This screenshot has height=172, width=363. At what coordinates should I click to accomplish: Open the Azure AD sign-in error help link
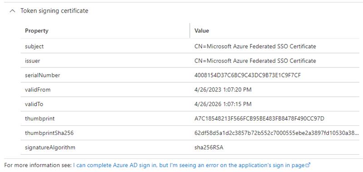189,165
